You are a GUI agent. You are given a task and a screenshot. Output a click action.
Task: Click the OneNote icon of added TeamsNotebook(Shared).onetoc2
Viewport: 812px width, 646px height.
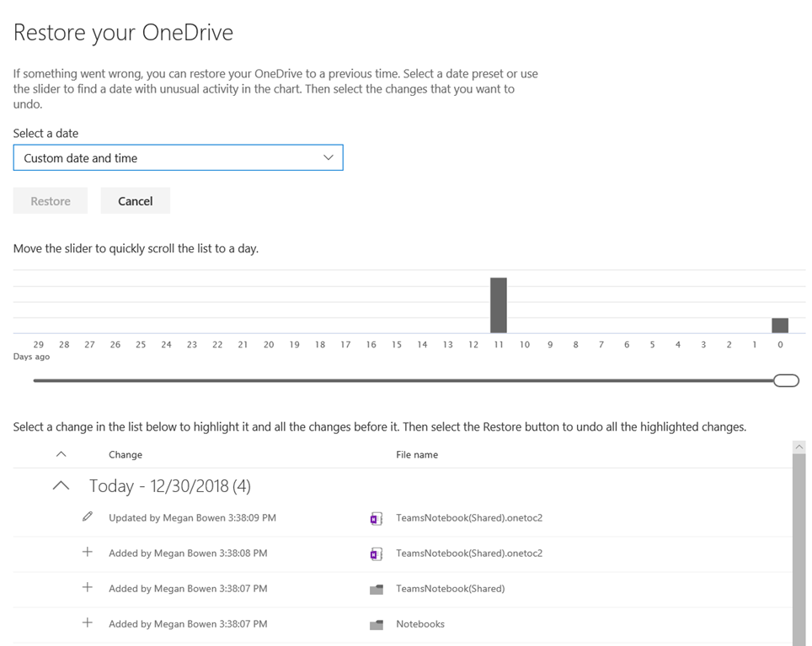click(377, 554)
